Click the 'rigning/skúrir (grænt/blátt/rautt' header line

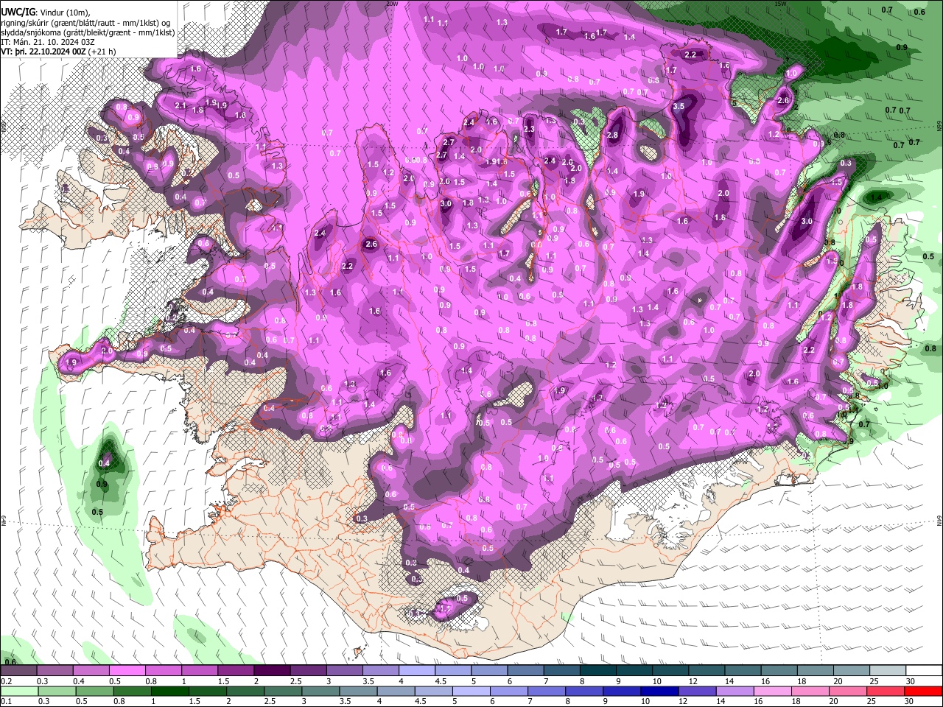[x=85, y=22]
